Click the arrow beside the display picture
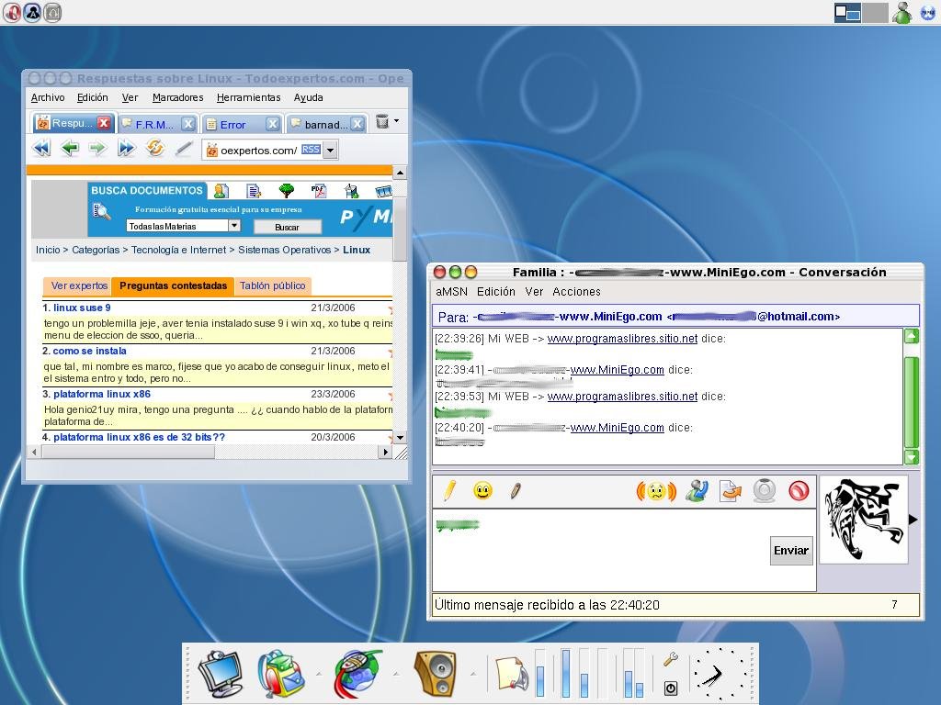 [913, 520]
